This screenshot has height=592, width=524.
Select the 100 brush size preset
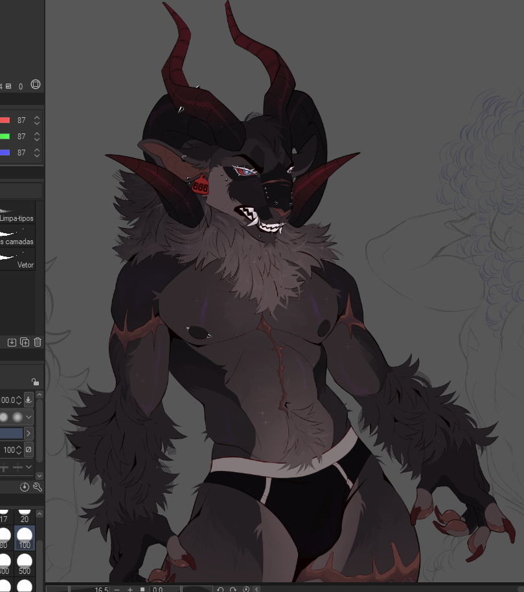click(25, 537)
